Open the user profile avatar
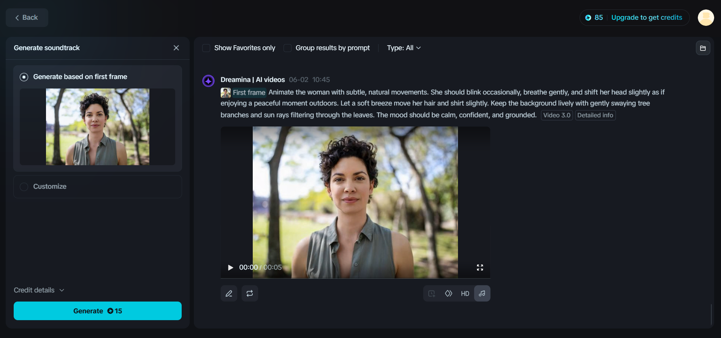Viewport: 721px width, 338px height. pyautogui.click(x=706, y=17)
